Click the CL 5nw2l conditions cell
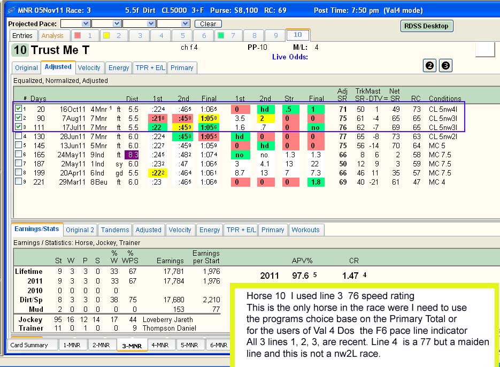Viewport: 500px width, 367px height. point(443,136)
